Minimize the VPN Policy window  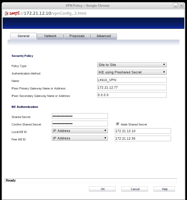(176, 6)
